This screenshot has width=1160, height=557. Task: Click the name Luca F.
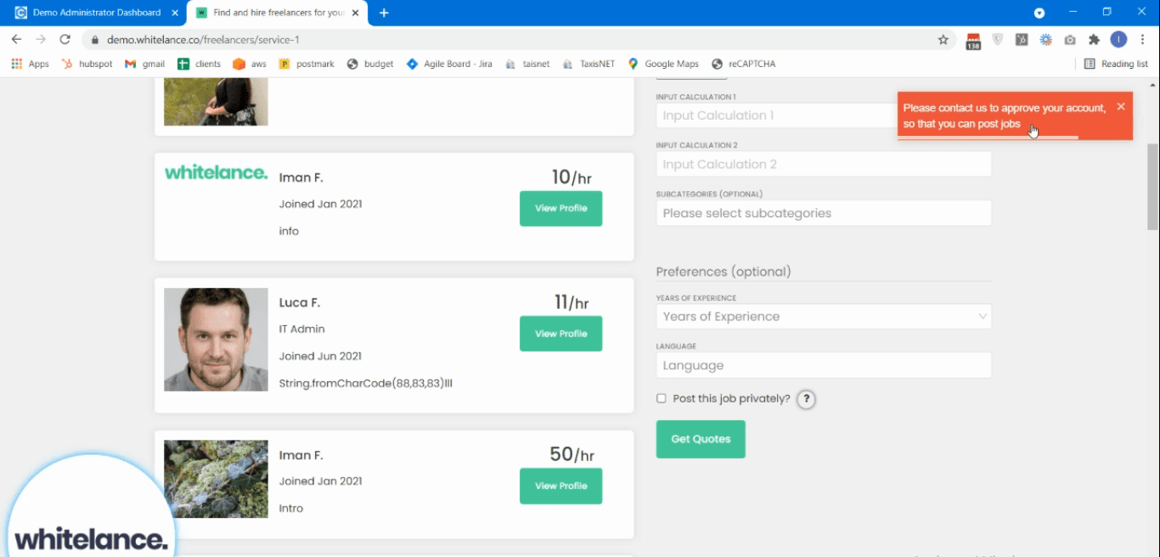click(x=300, y=302)
